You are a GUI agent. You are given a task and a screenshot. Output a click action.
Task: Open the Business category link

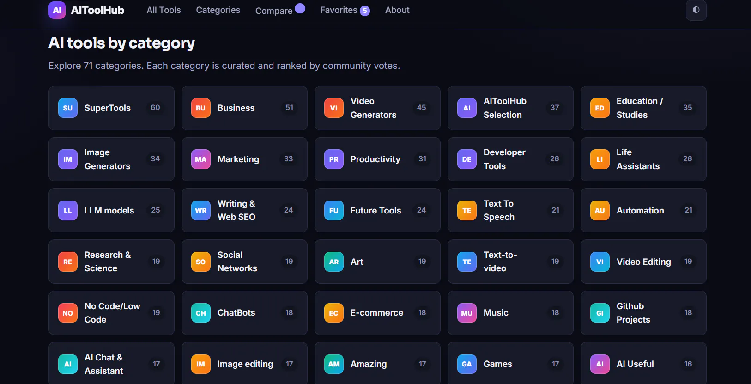(x=244, y=108)
